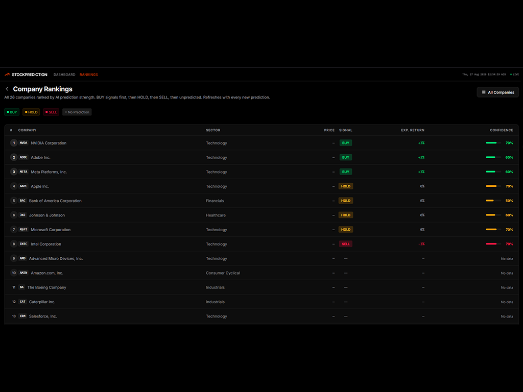Viewport: 523px width, 392px height.
Task: Open Meta Platforms, Inc. company name
Action: [49, 172]
